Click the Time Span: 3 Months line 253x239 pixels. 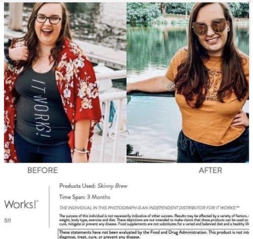click(x=85, y=197)
